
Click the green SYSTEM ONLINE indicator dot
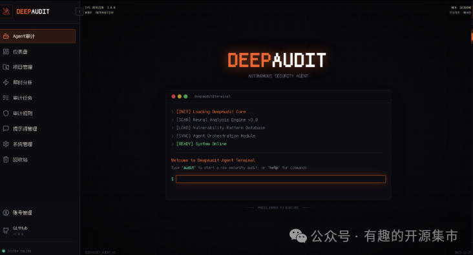(4, 250)
